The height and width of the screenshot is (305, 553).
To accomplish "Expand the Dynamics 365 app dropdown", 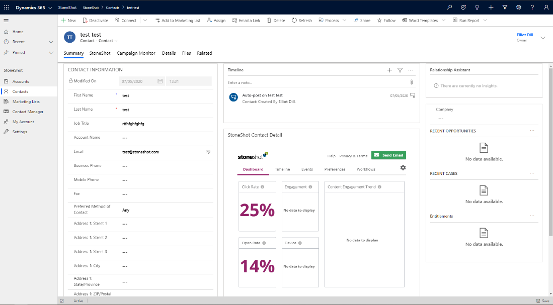I will [x=50, y=8].
